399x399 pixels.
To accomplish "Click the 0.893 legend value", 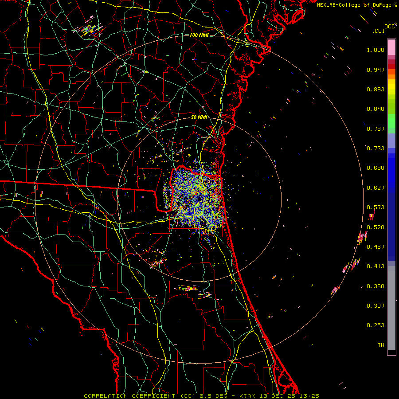I will [376, 89].
